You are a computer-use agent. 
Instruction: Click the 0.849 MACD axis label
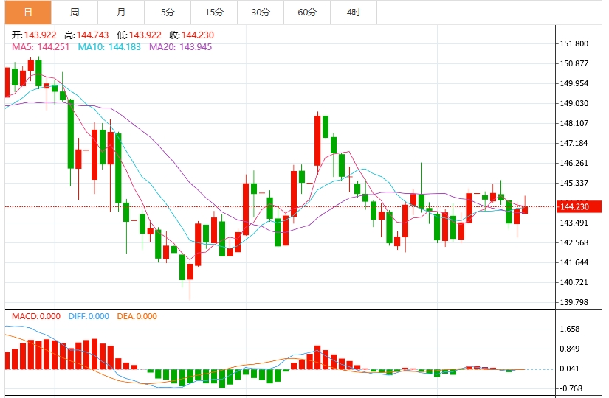[x=569, y=349]
